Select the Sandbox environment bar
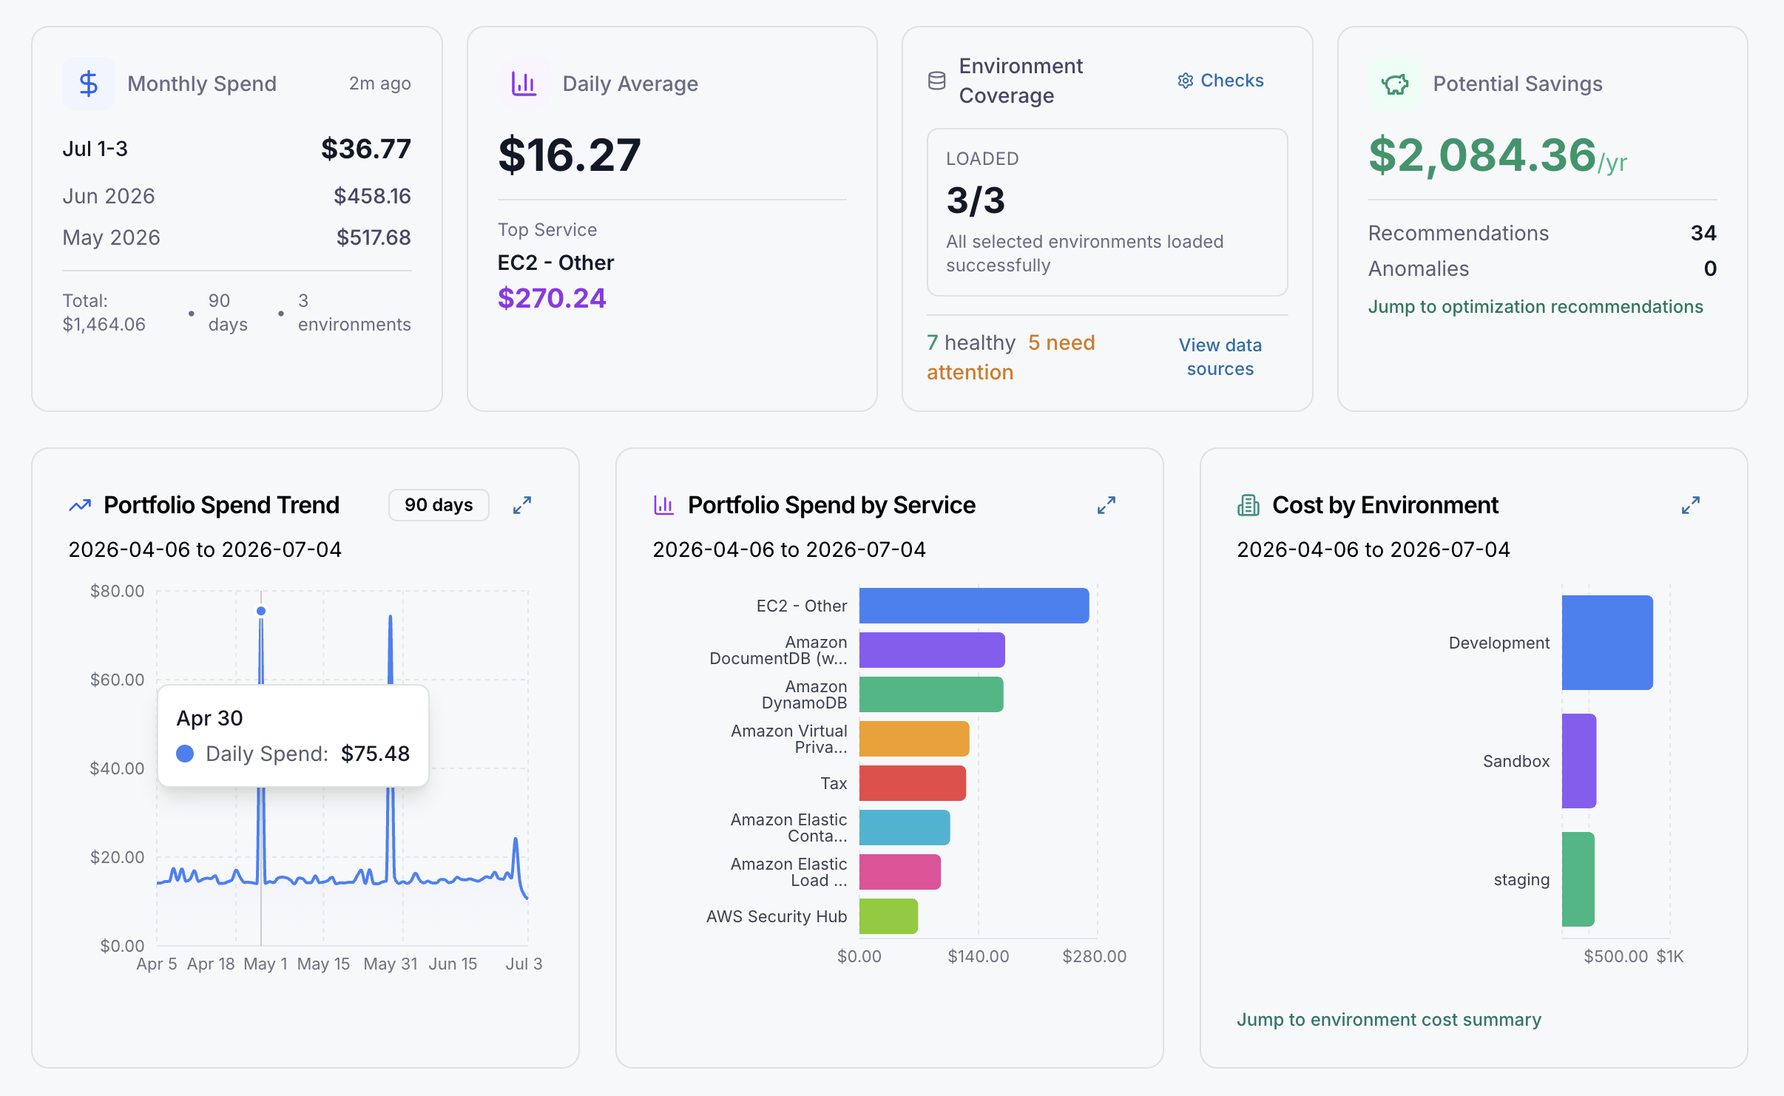The image size is (1784, 1096). (x=1579, y=761)
